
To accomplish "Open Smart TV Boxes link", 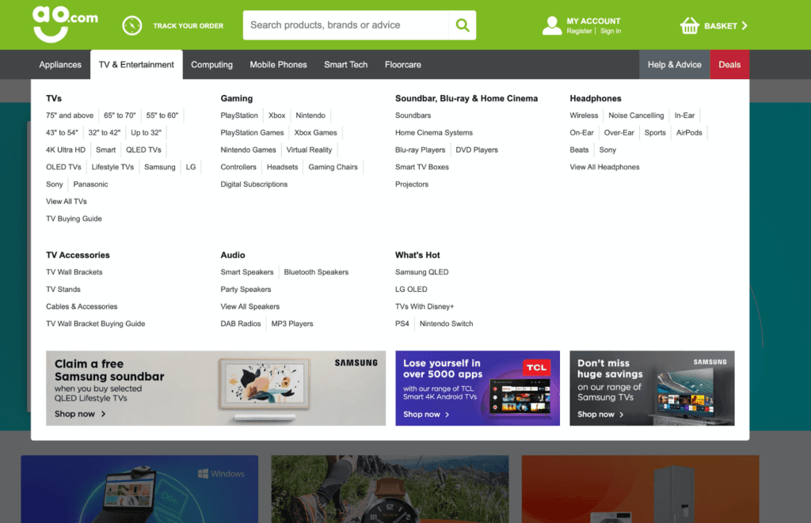I will tap(422, 167).
